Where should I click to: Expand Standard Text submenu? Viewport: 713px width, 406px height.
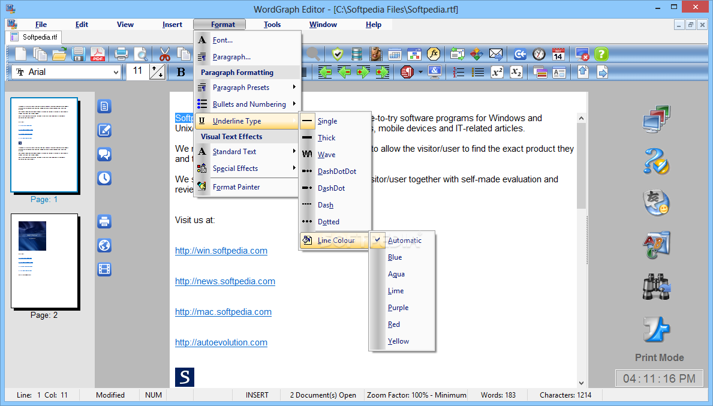coord(248,151)
